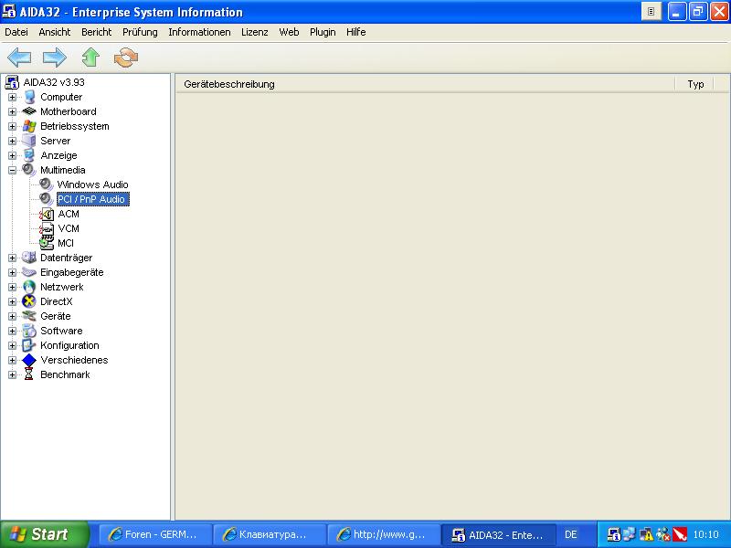The width and height of the screenshot is (731, 548).
Task: Switch to the Клавиатура taskbar window
Action: point(270,534)
